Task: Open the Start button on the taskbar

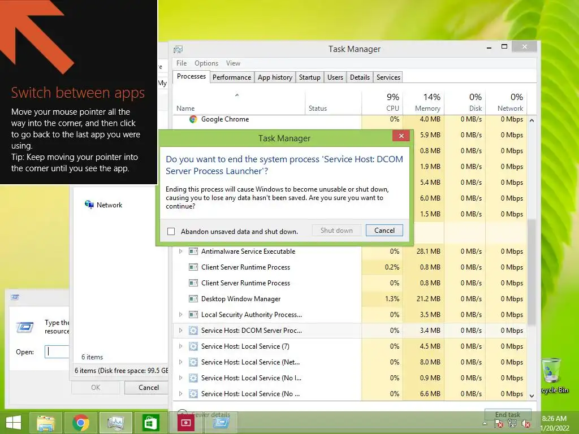Action: pyautogui.click(x=14, y=423)
